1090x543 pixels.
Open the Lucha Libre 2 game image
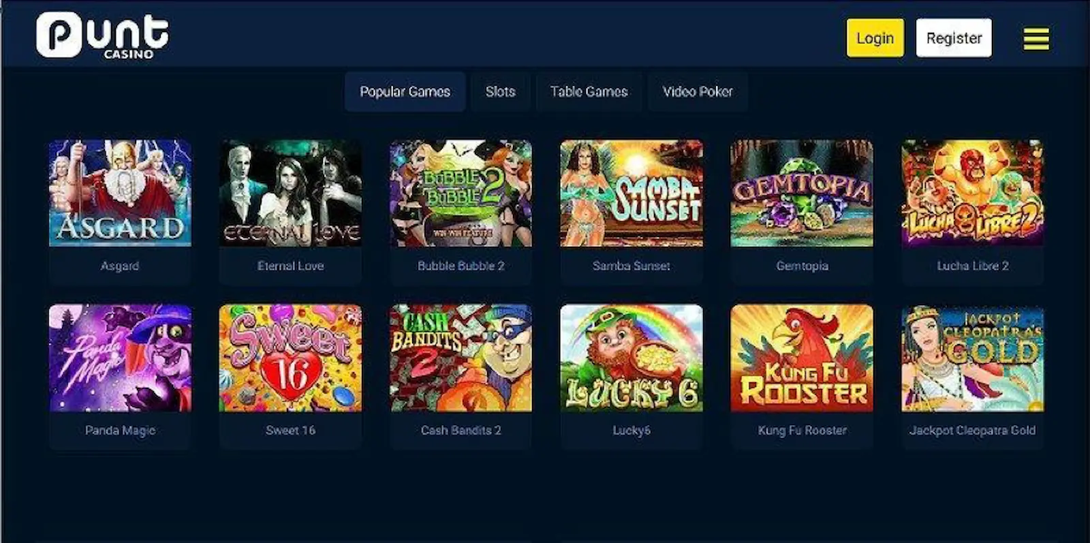pyautogui.click(x=972, y=193)
